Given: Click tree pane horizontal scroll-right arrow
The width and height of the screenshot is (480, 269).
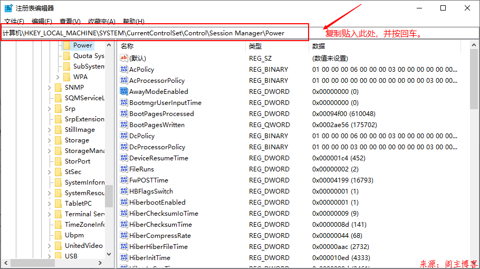Looking at the screenshot, I should (x=100, y=263).
